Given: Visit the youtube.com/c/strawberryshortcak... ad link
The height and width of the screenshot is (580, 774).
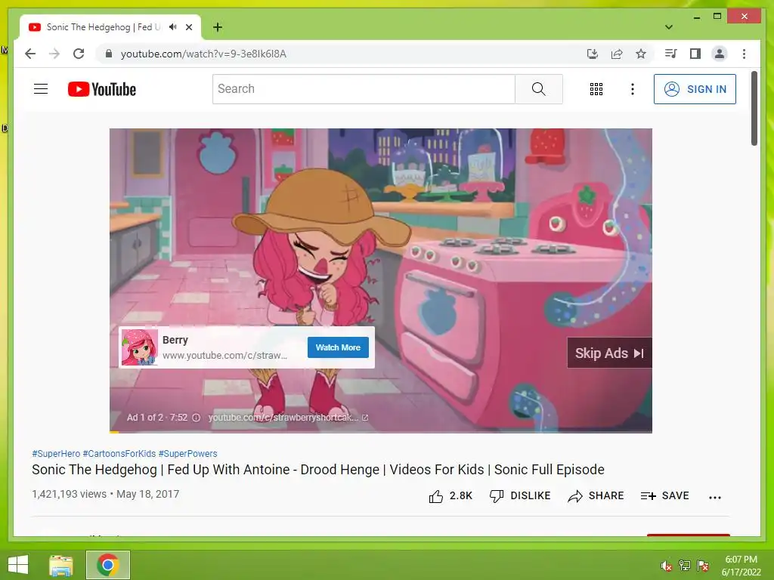Looking at the screenshot, I should tap(288, 418).
